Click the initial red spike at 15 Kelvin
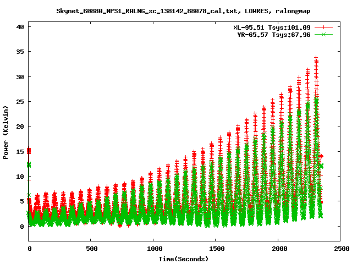 coord(29,151)
